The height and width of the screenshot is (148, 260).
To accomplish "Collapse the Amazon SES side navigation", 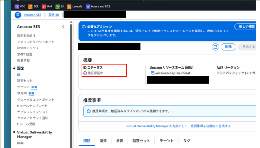I will 63,26.
